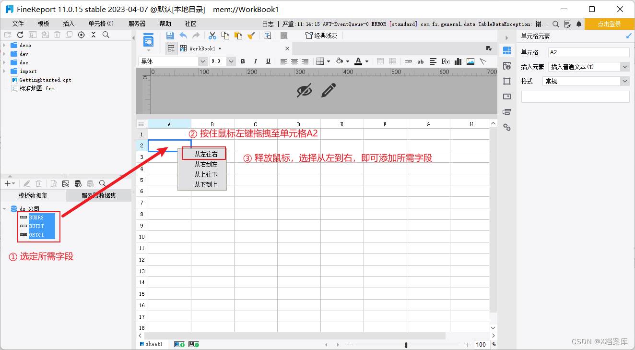
Task: Select the sheet1 tab
Action: click(151, 344)
